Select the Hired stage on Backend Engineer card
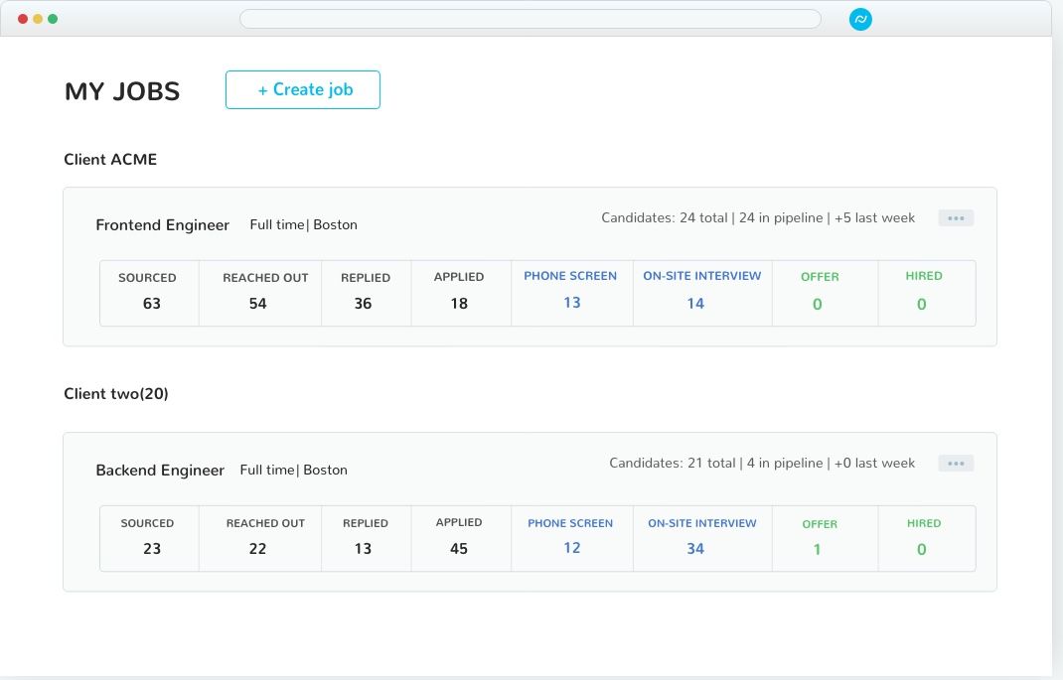 (x=922, y=536)
